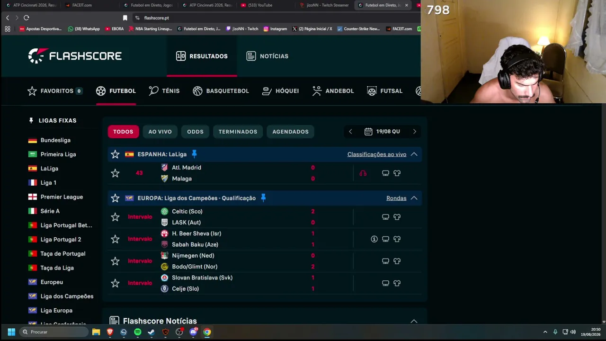Viewport: 606px width, 341px height.
Task: Open info icon on H. Beer Sheva match
Action: pos(374,239)
